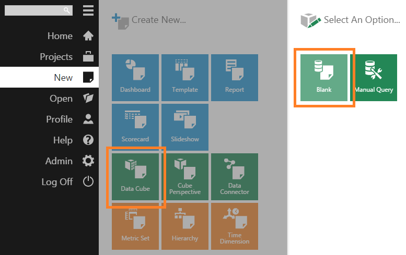Open the Open menu entry

[x=61, y=99]
